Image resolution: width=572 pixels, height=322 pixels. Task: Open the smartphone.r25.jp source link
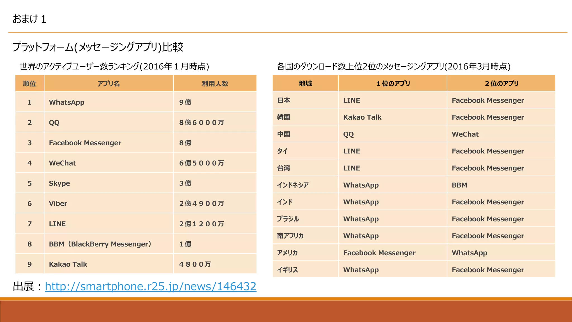(x=150, y=287)
